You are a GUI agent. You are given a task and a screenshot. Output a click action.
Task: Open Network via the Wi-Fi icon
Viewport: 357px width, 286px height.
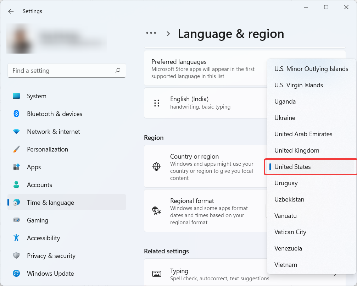(x=16, y=132)
